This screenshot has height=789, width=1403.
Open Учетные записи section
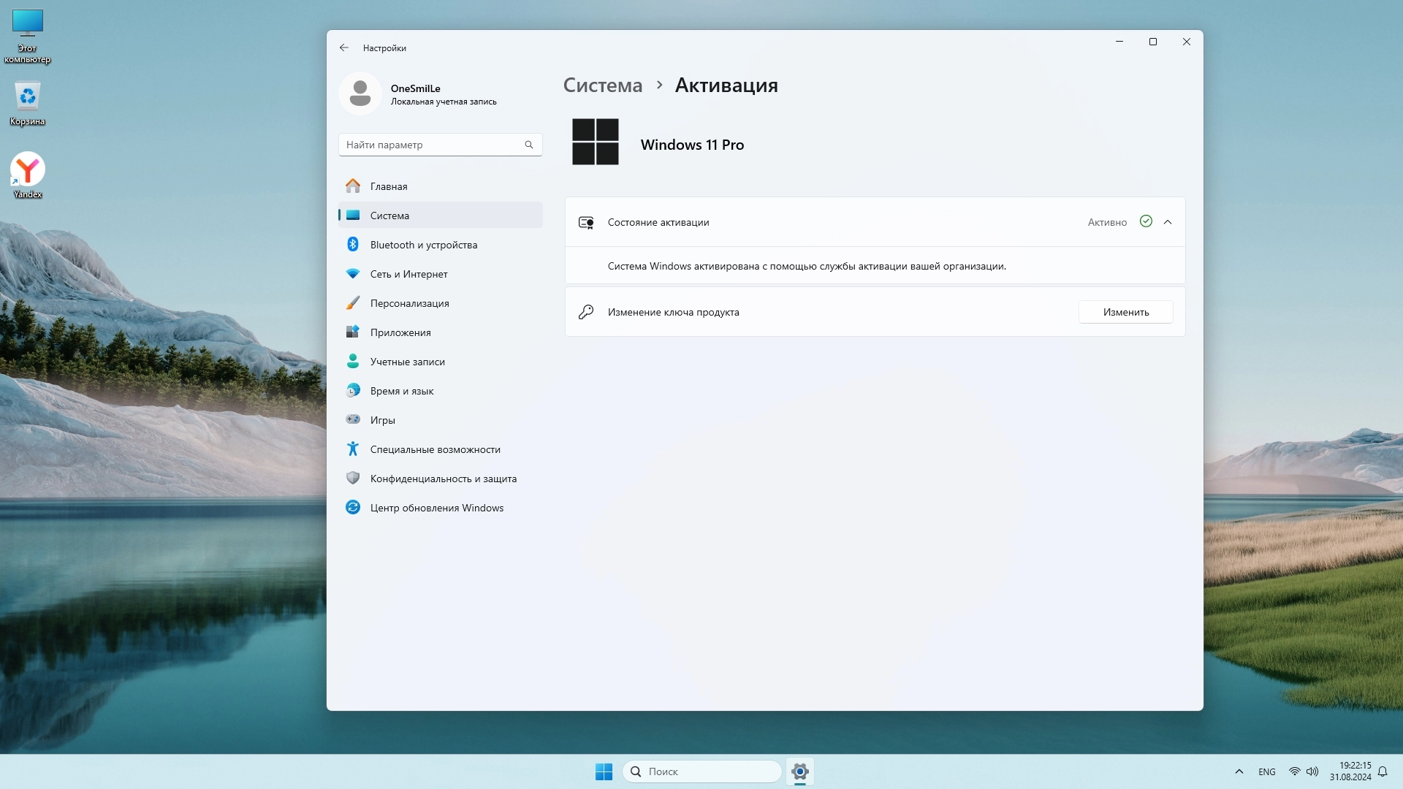pyautogui.click(x=407, y=362)
